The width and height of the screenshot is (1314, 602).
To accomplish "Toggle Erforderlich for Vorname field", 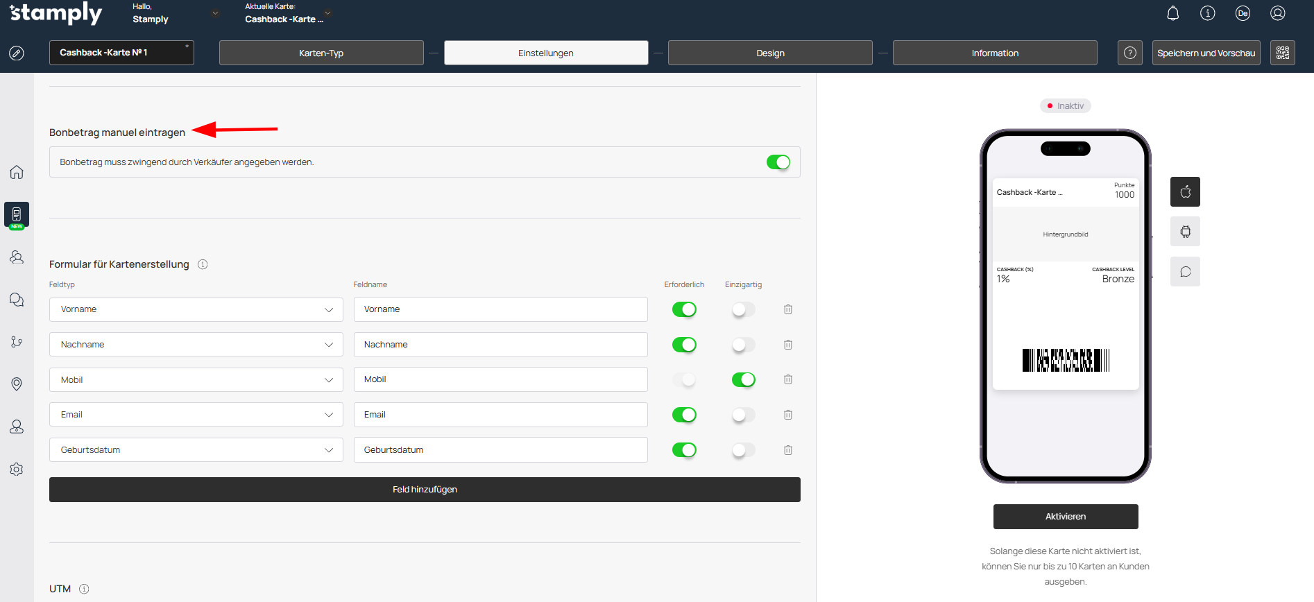I will point(684,309).
